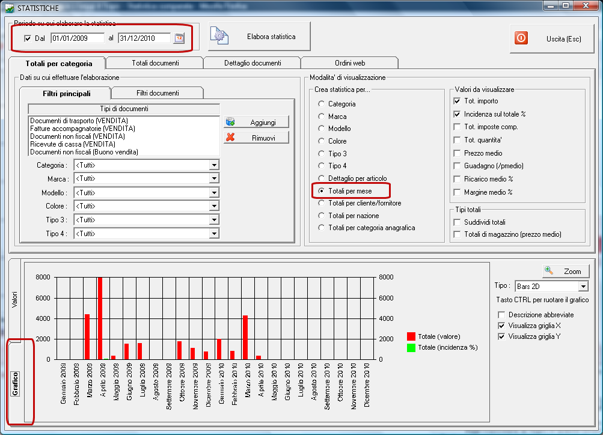Select the vertical Grafico tab
The width and height of the screenshot is (603, 435).
pyautogui.click(x=16, y=383)
